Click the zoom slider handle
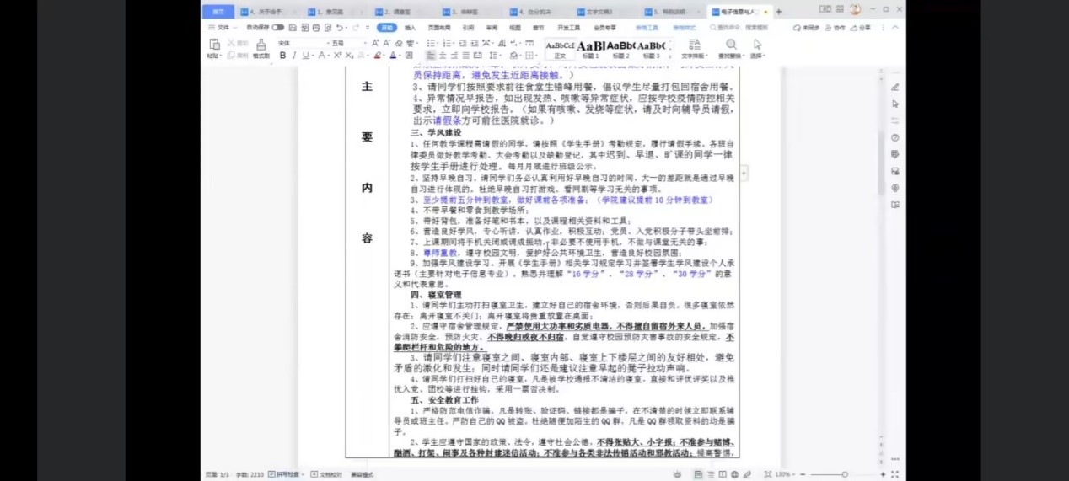This screenshot has width=1069, height=481. point(845,474)
